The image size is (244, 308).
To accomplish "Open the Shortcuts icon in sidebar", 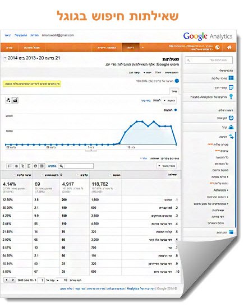I will 231,87.
